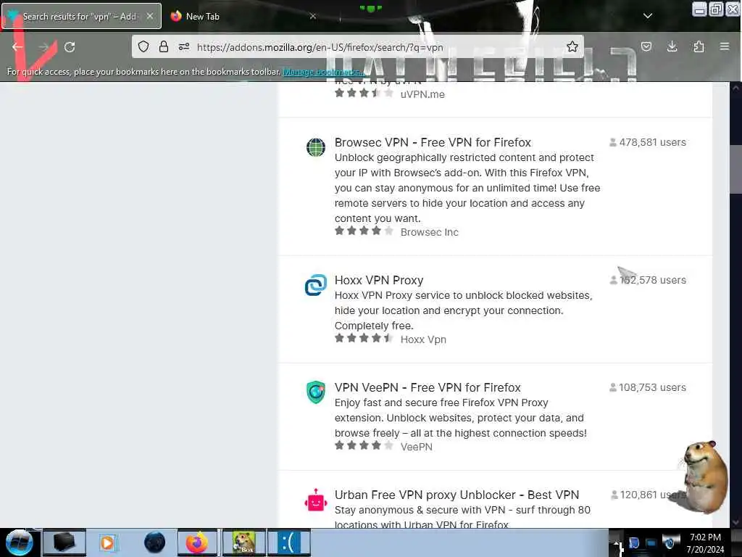This screenshot has width=742, height=557.
Task: Open Firefox from the taskbar
Action: pos(197,542)
